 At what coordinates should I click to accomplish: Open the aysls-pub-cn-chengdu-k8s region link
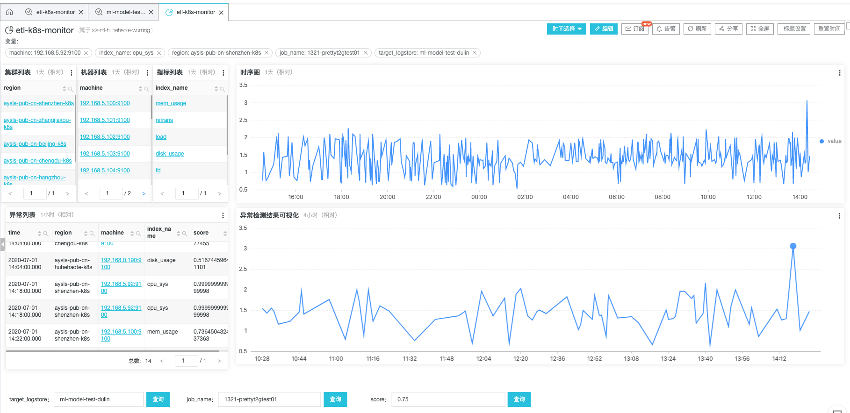38,161
